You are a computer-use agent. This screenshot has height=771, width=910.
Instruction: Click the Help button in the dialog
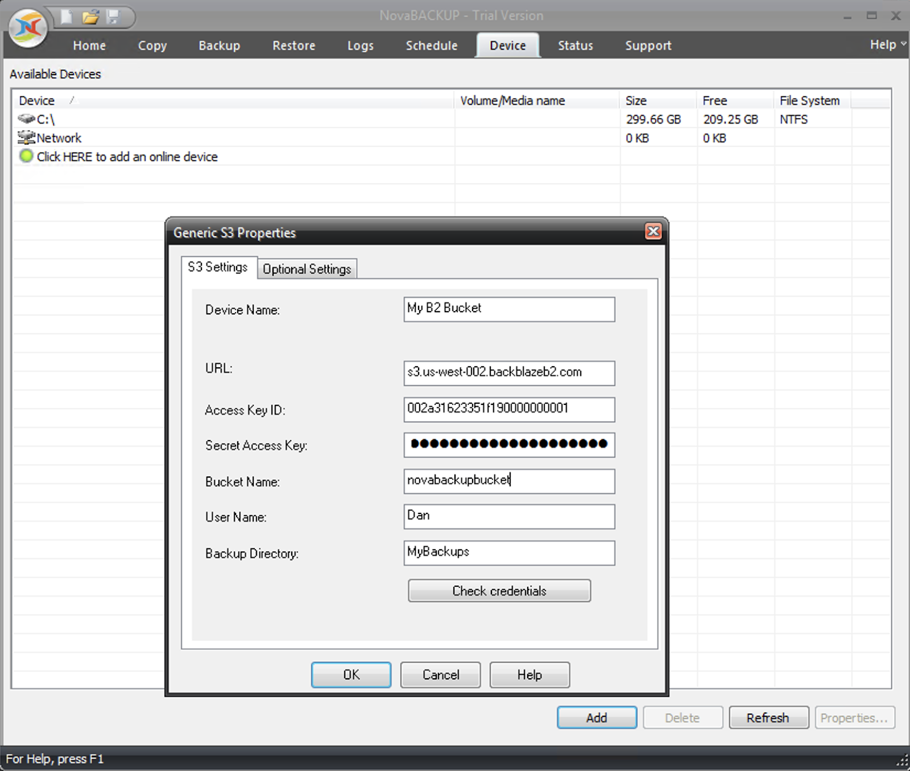pyautogui.click(x=530, y=675)
